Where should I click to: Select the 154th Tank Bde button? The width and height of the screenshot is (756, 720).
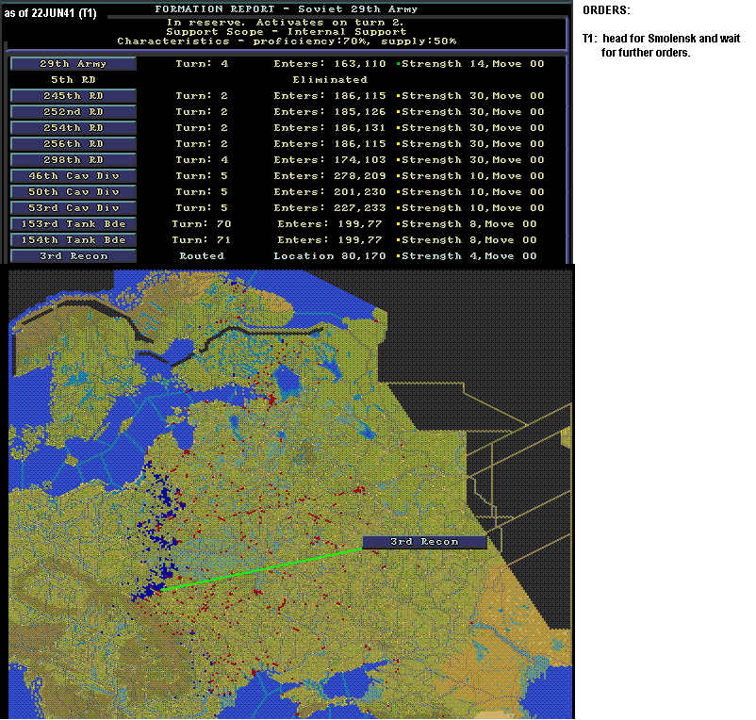click(74, 240)
